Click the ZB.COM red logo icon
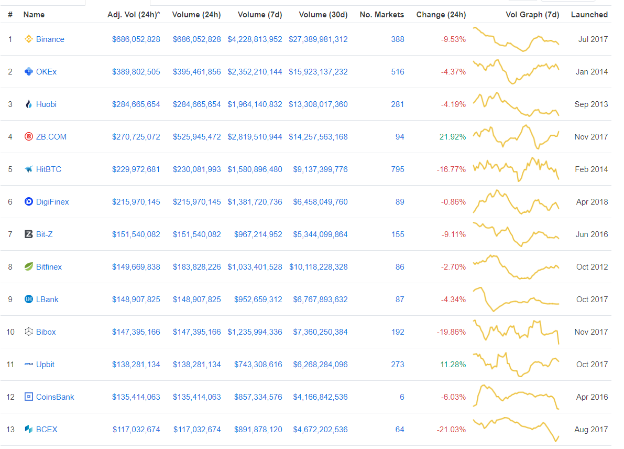624x449 pixels. [29, 137]
